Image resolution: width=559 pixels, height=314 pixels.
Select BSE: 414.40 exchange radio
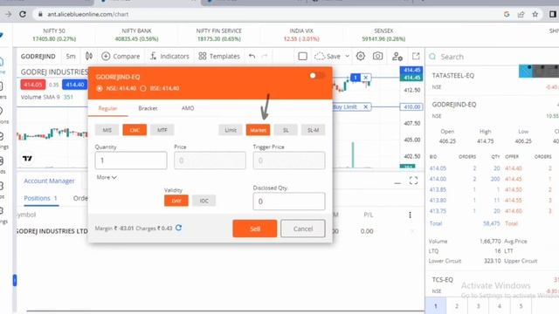[160, 88]
